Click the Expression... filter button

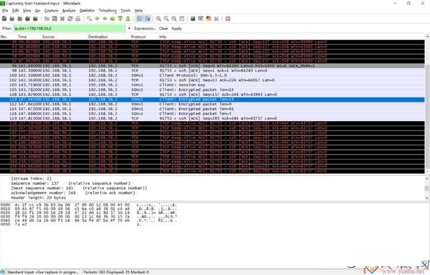[x=145, y=28]
